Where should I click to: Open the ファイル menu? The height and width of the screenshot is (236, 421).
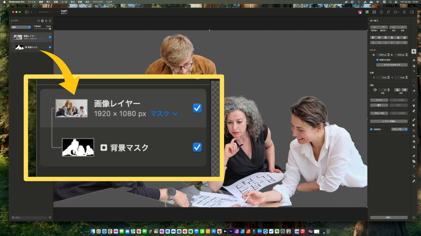(x=32, y=2)
